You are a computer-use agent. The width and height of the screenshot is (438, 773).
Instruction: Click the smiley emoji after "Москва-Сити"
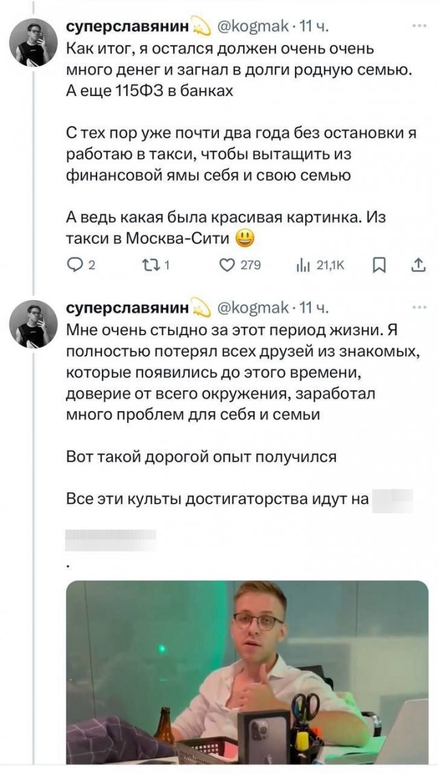(244, 238)
